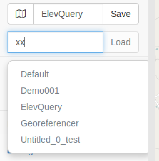This screenshot has height=161, width=159.
Task: Select Default from the project suggestions
Action: 35,74
